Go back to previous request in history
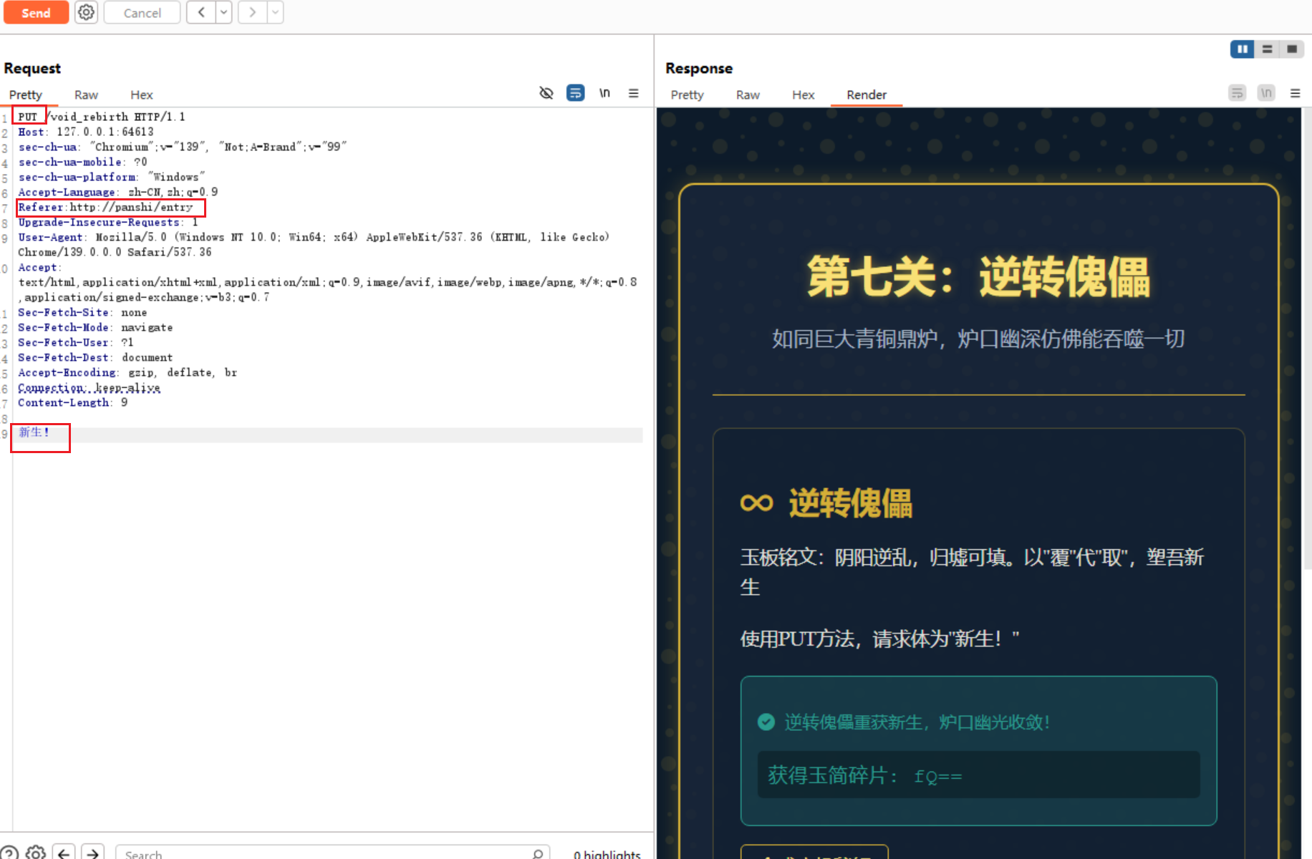 click(201, 12)
